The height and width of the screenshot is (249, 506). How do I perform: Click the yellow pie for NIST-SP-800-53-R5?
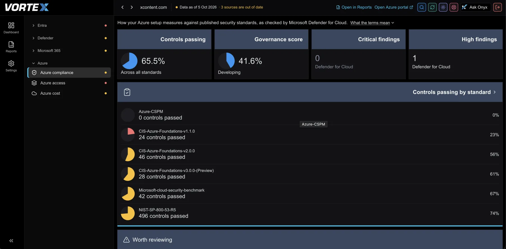pos(128,213)
